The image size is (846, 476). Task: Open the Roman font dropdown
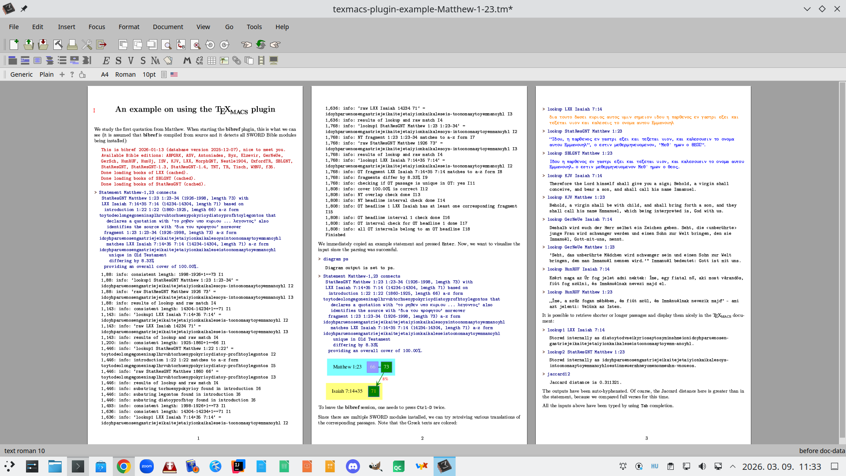(x=125, y=74)
